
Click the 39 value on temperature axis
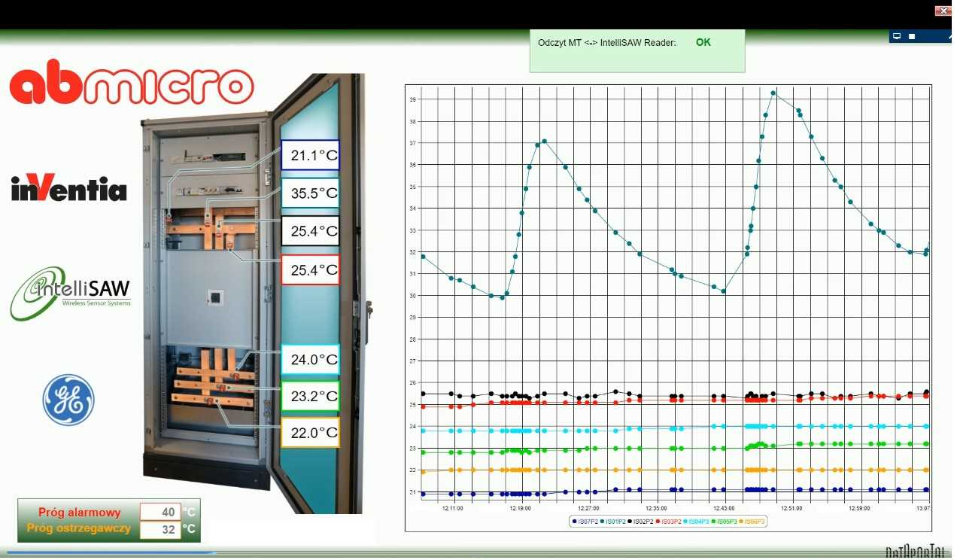click(412, 99)
